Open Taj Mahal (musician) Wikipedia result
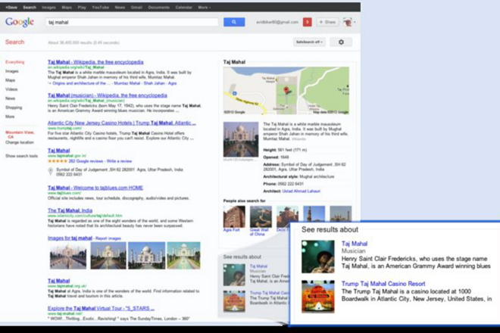Viewport: 500px width, 333px height. 108,95
